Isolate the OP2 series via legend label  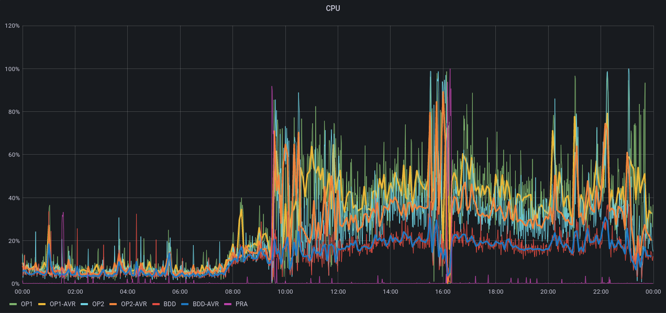tap(98, 304)
